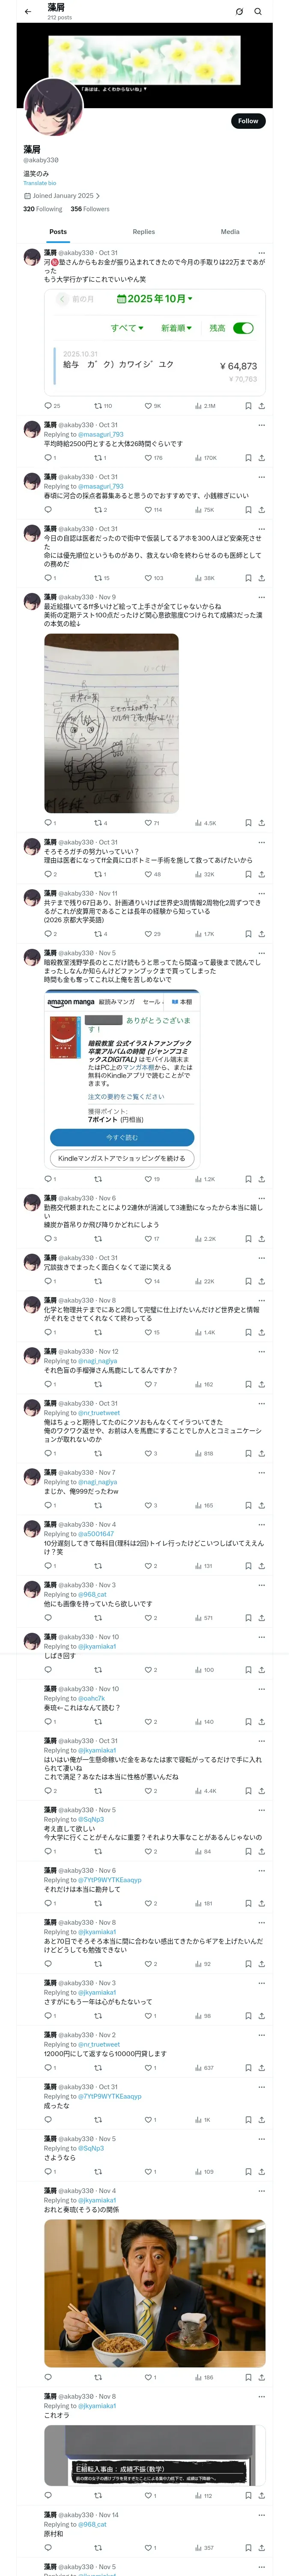This screenshot has width=289, height=2576.
Task: Click the back arrow at top
Action: pyautogui.click(x=28, y=12)
